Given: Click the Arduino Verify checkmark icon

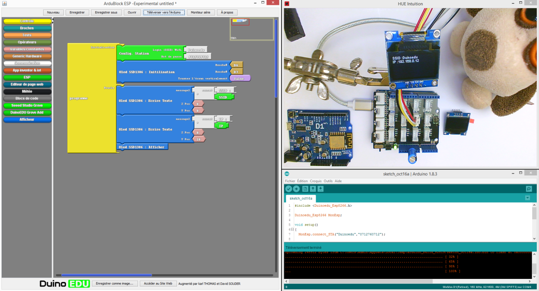Looking at the screenshot, I should point(289,189).
